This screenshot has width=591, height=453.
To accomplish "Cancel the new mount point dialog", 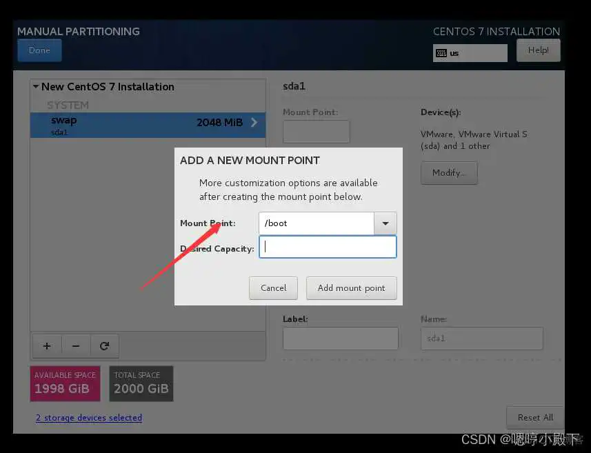I will 273,288.
